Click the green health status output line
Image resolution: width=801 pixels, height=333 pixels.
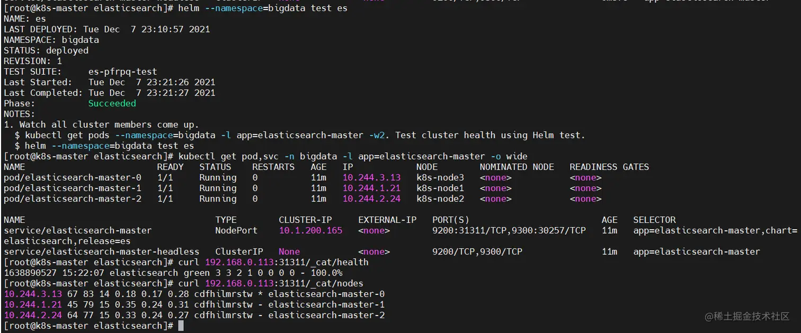click(173, 273)
